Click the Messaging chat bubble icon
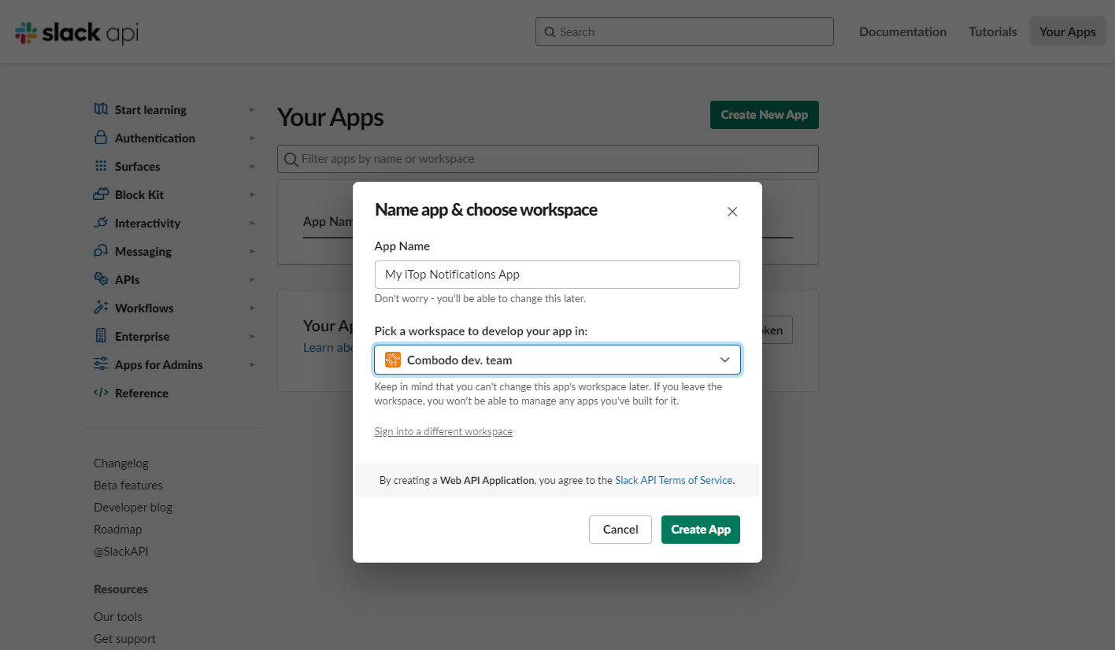 pos(101,251)
